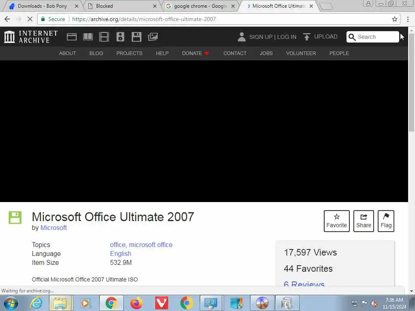Click LOG IN link

[287, 37]
